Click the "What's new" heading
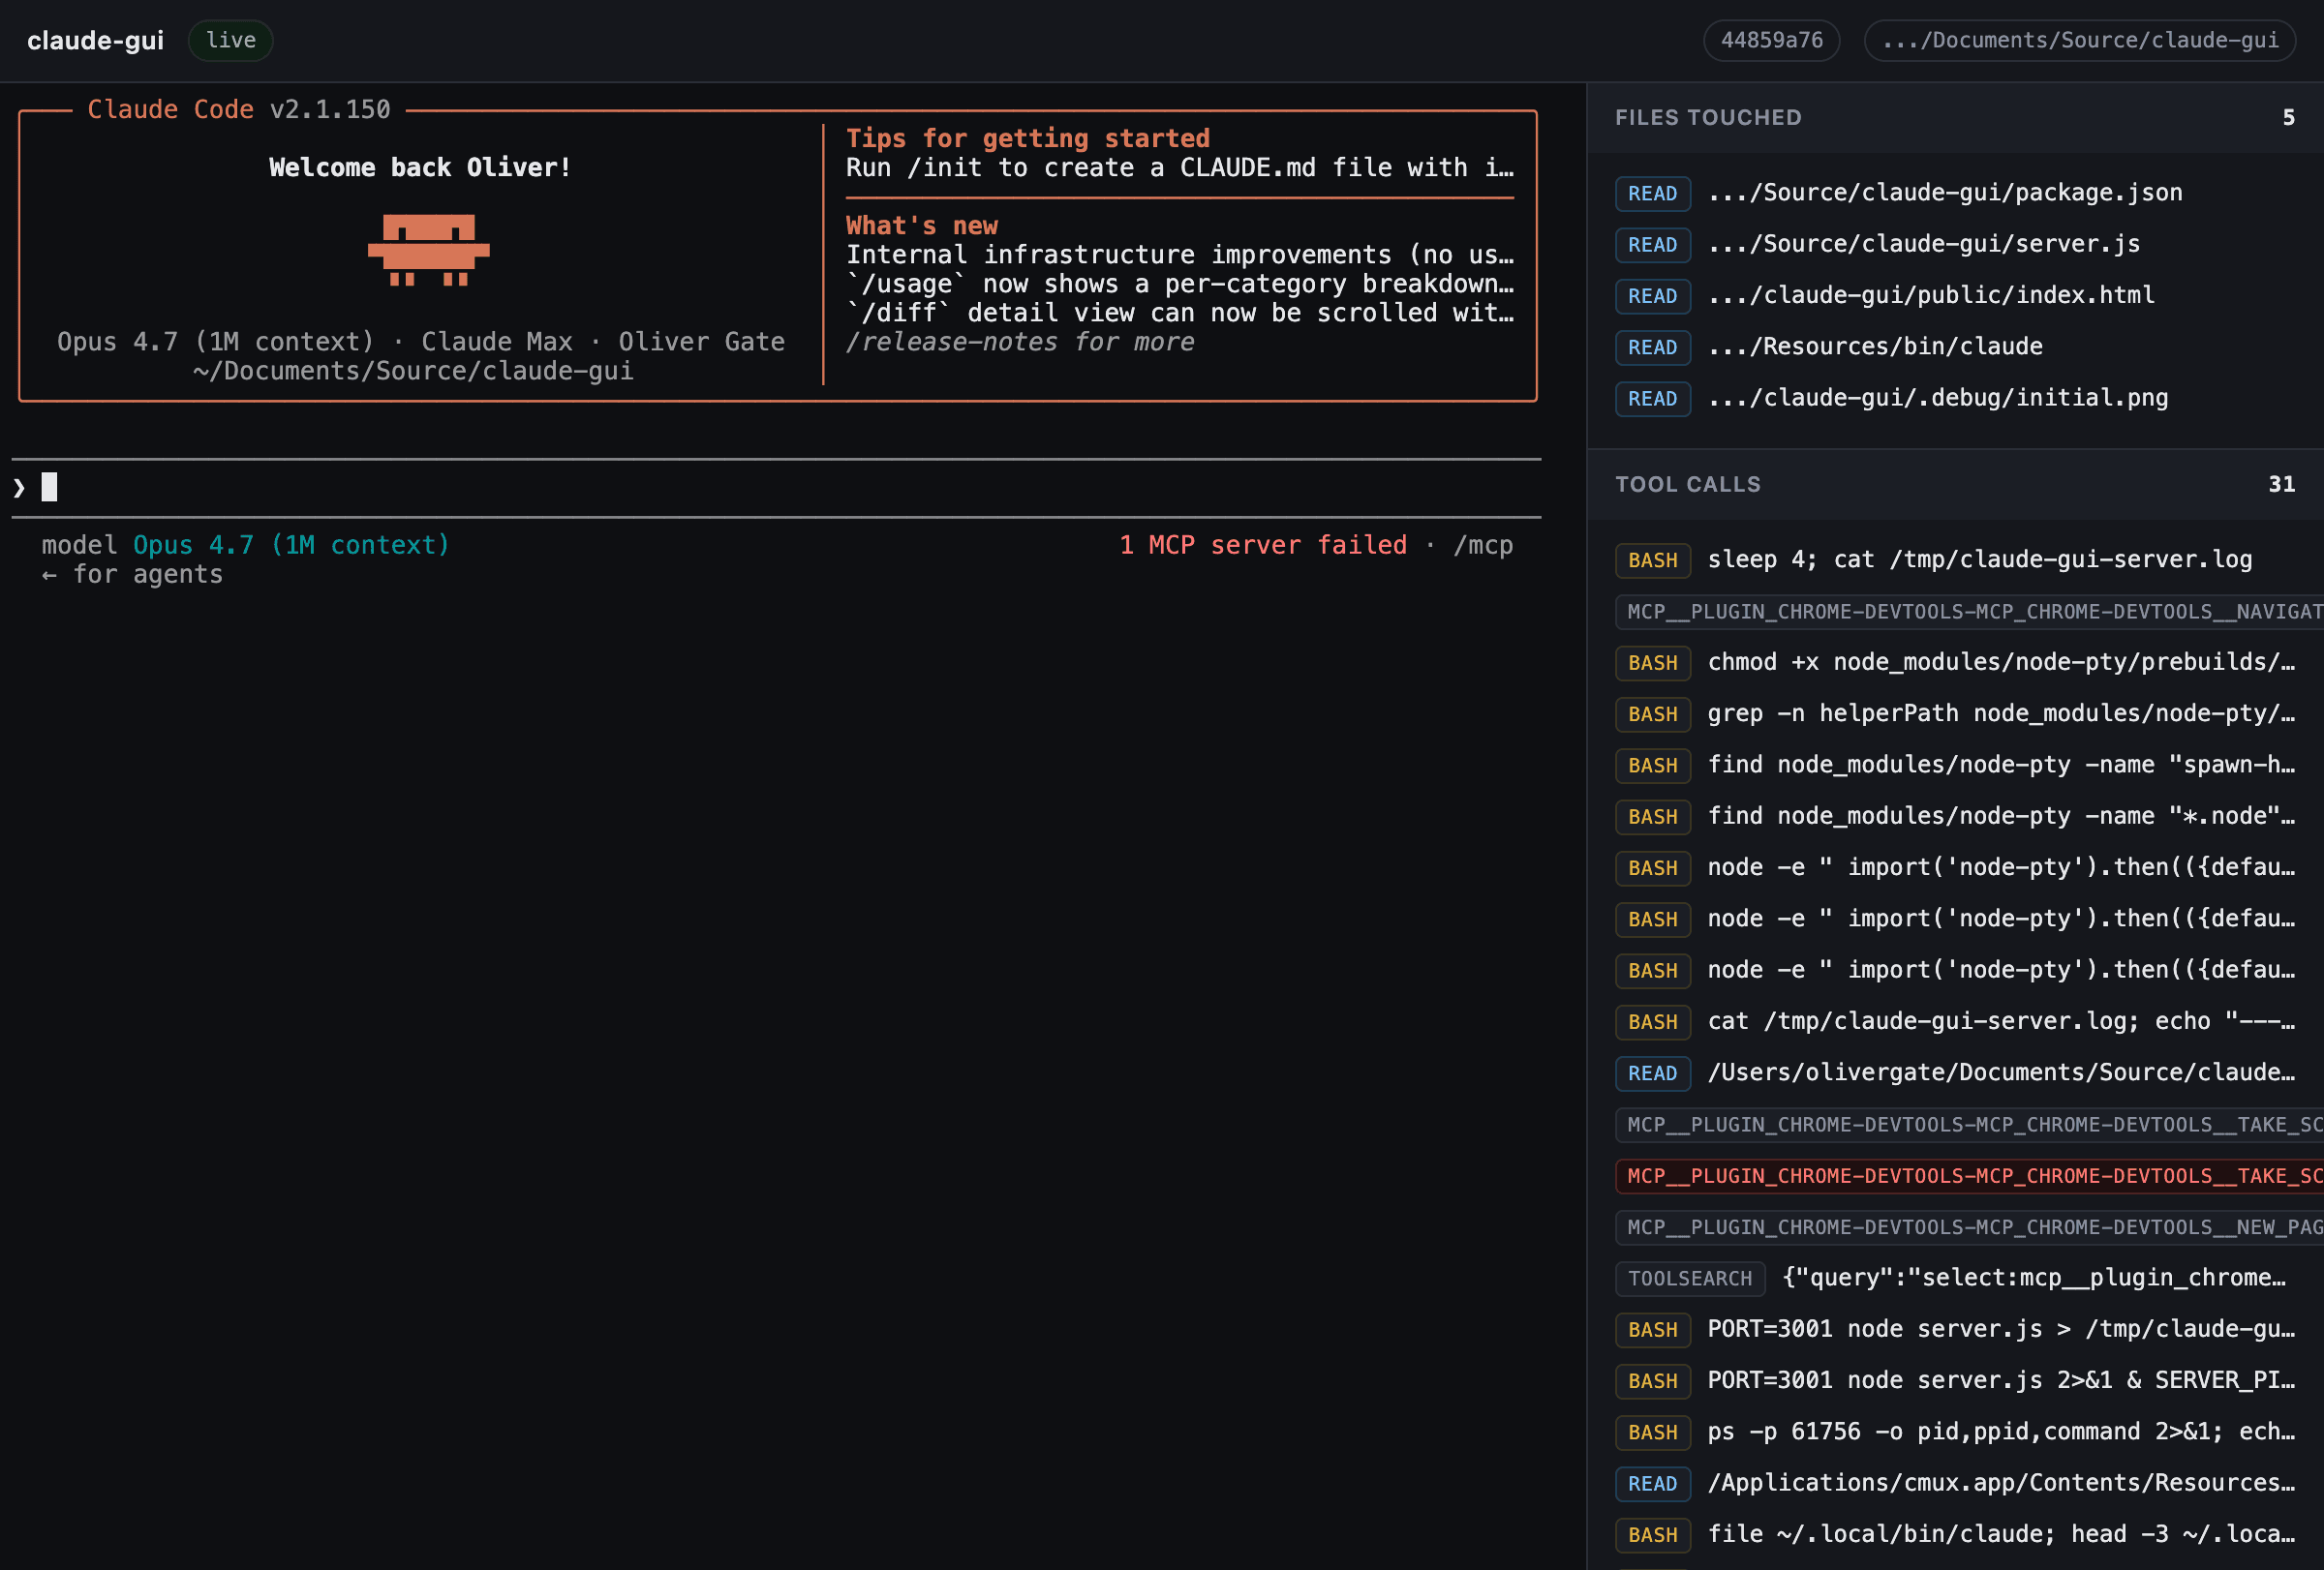Image resolution: width=2324 pixels, height=1570 pixels. (x=922, y=225)
